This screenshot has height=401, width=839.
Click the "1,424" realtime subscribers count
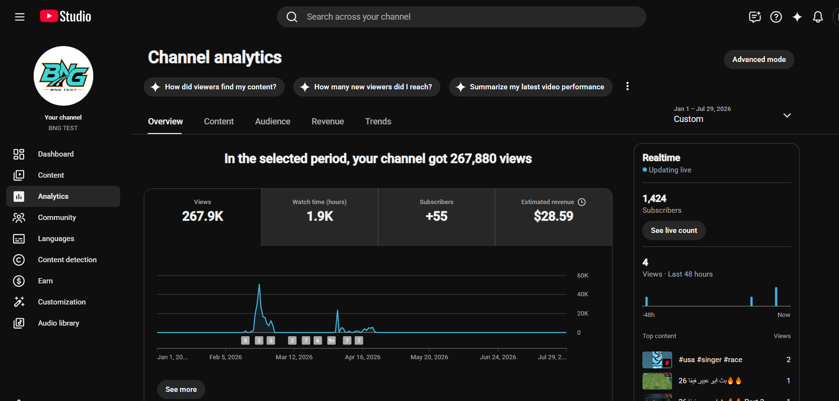pyautogui.click(x=654, y=198)
